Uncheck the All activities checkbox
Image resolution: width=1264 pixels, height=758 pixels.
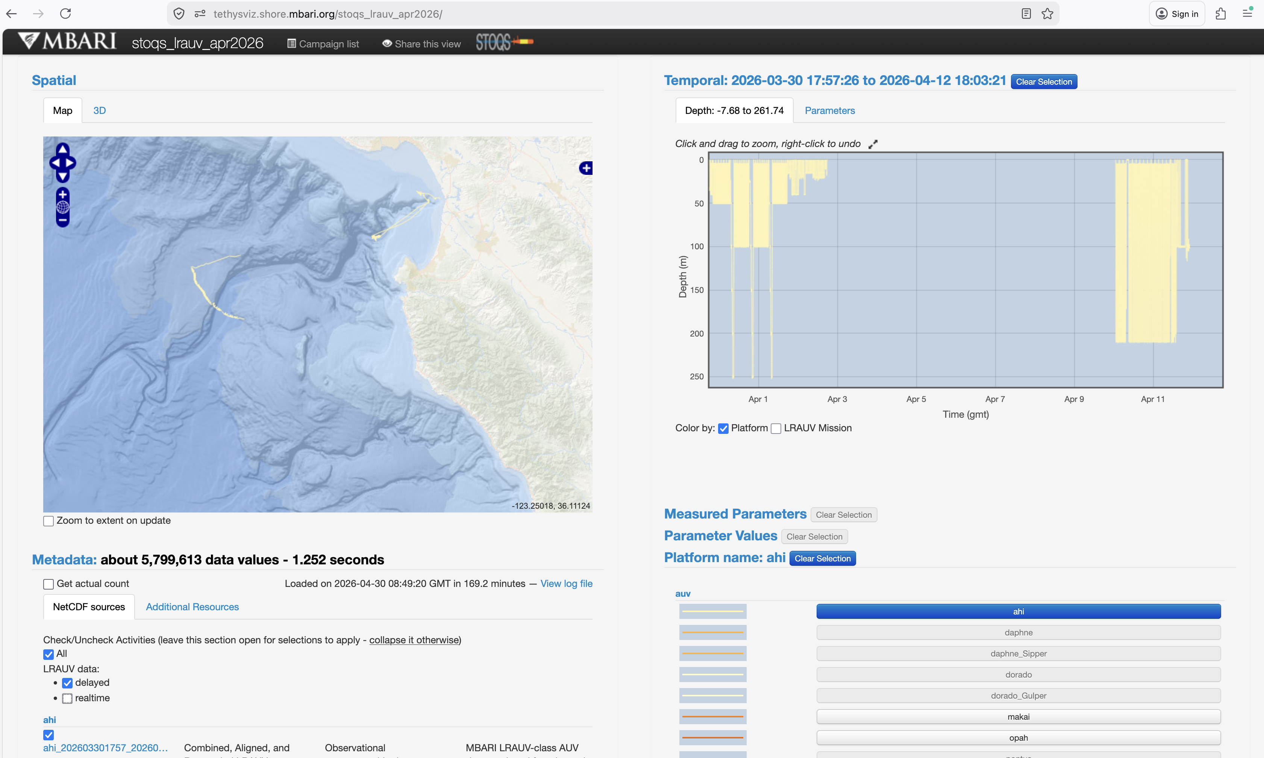pos(48,654)
